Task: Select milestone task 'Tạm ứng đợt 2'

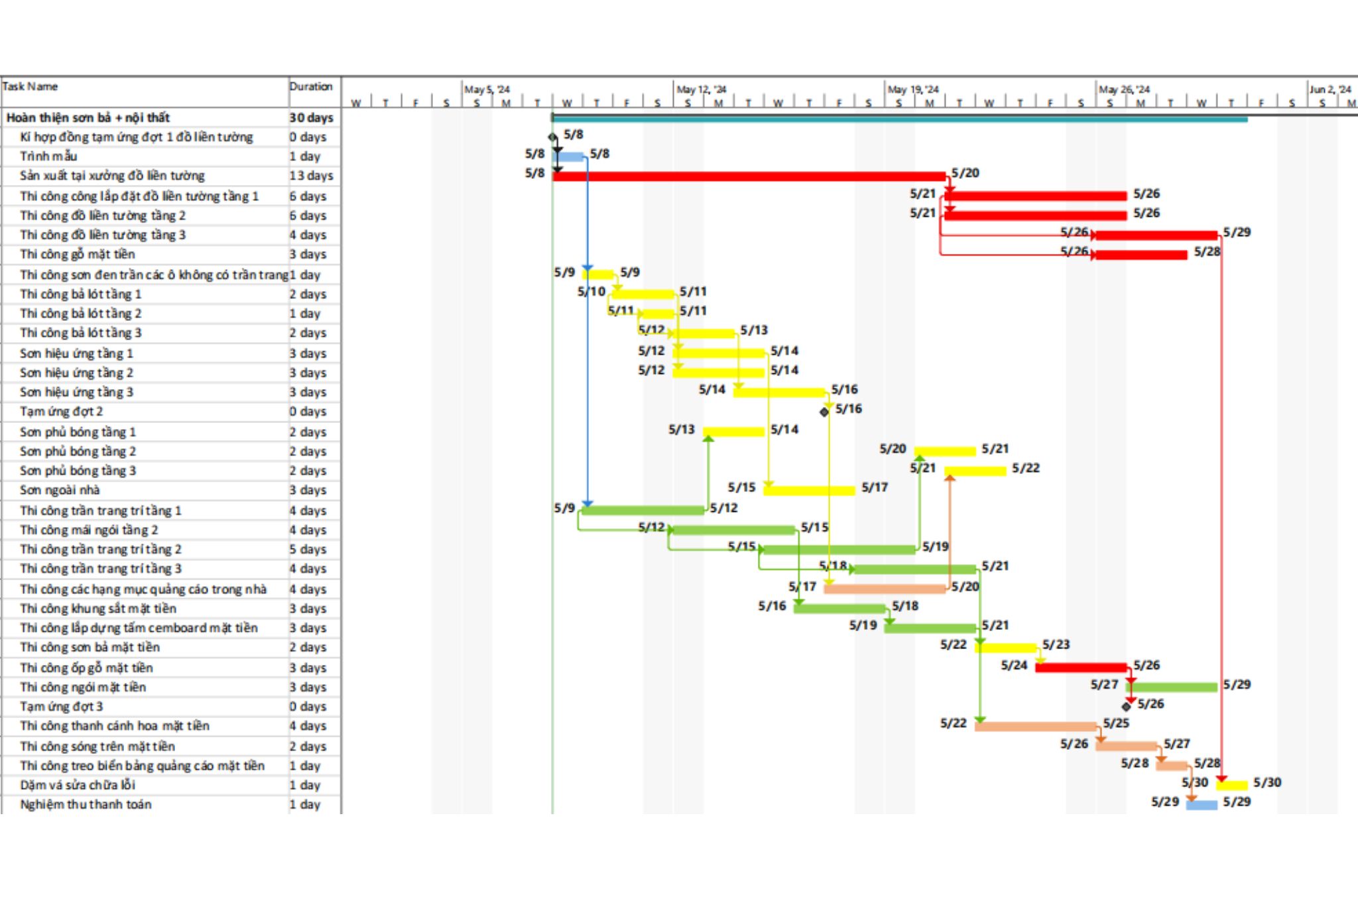Action: tap(62, 411)
